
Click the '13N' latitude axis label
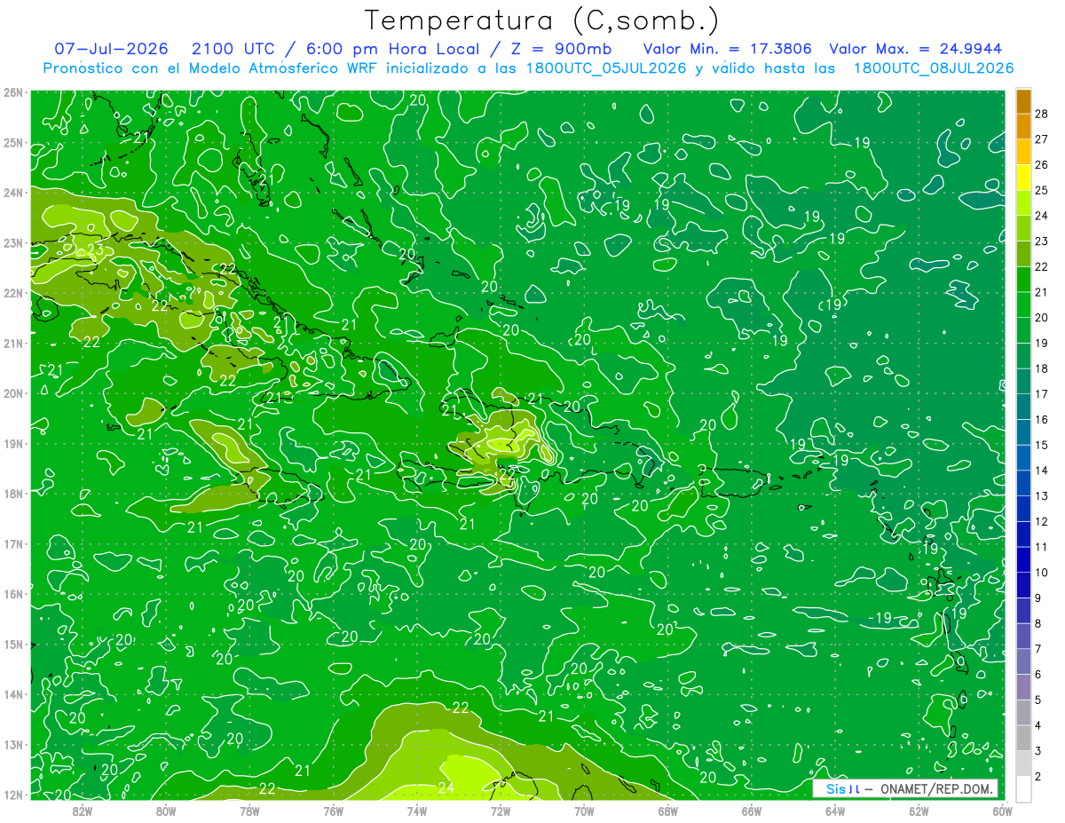coord(12,744)
